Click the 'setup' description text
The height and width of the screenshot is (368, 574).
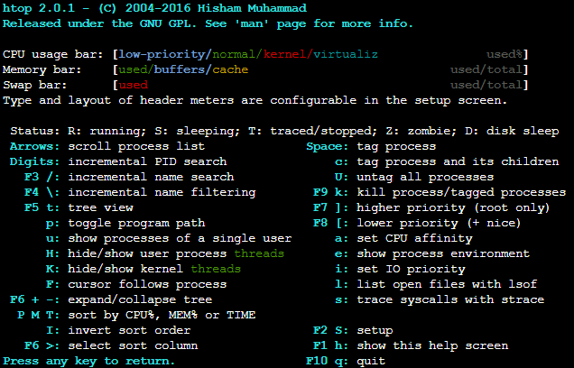(x=375, y=331)
